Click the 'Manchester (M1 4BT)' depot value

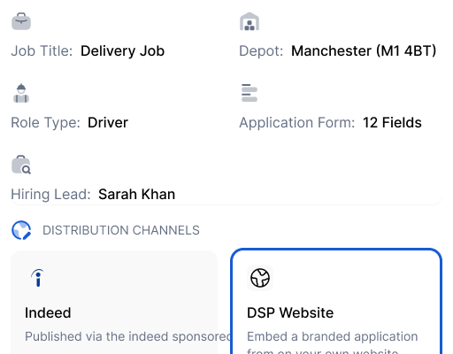pyautogui.click(x=364, y=51)
